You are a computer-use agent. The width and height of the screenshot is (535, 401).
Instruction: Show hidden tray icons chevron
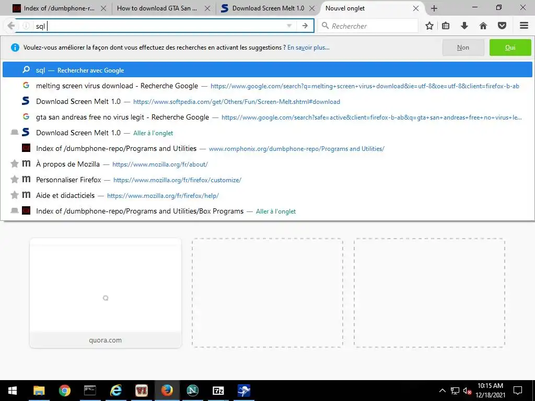(x=442, y=391)
